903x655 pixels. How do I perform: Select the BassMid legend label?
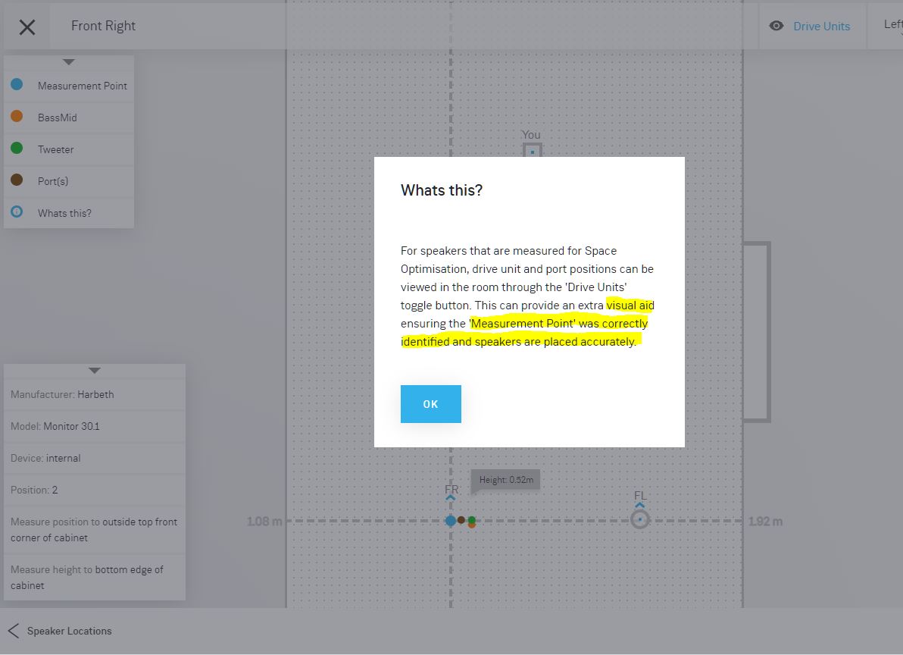[57, 118]
